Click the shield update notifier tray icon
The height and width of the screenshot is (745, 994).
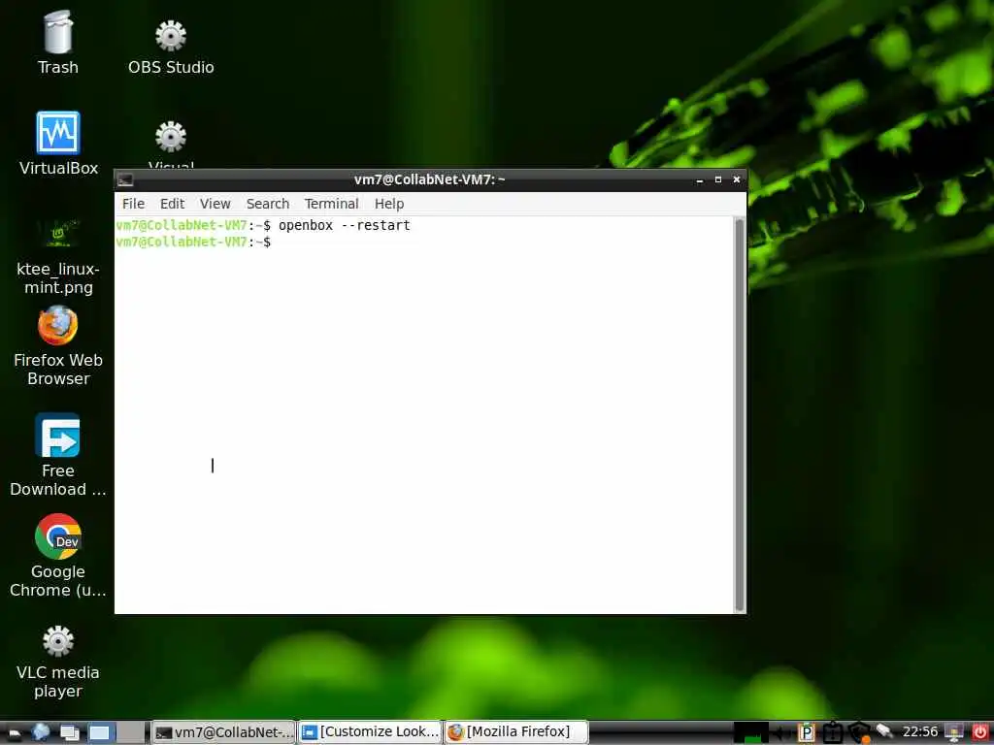click(x=859, y=733)
